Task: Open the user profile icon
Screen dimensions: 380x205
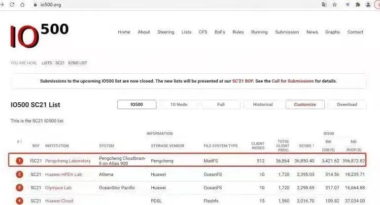Action: 368,4
